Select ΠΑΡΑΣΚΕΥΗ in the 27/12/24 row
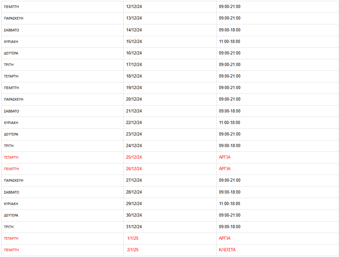 13,180
